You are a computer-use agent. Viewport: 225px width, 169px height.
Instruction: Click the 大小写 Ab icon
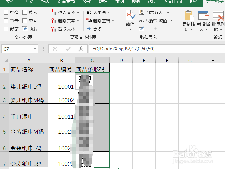[x=89, y=12]
